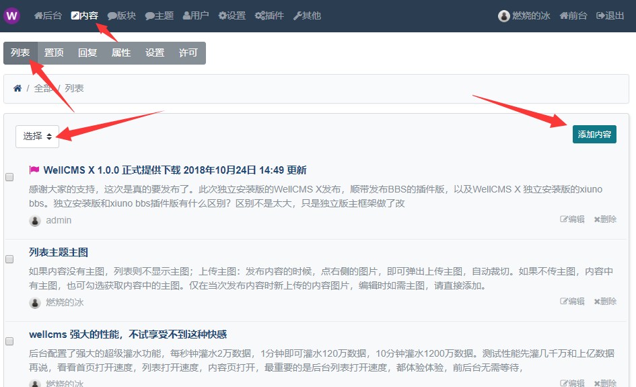Open the 列表主题主图 post title
The width and height of the screenshot is (636, 387).
click(x=59, y=252)
